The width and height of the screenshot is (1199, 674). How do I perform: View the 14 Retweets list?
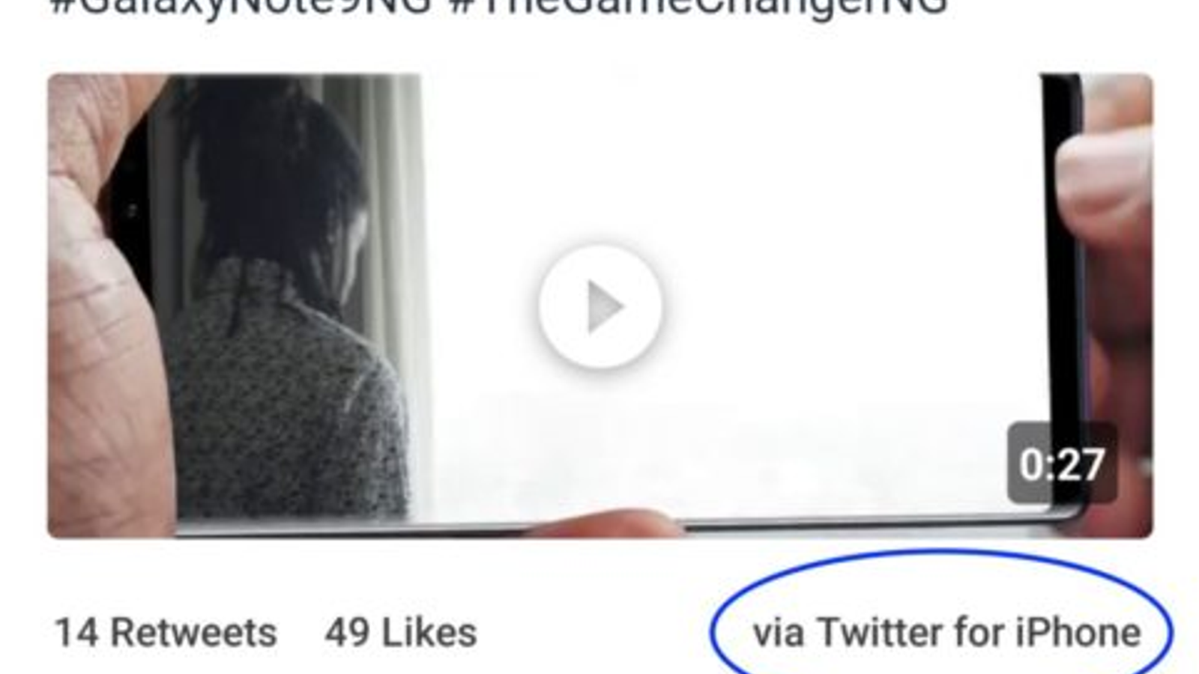tap(166, 633)
